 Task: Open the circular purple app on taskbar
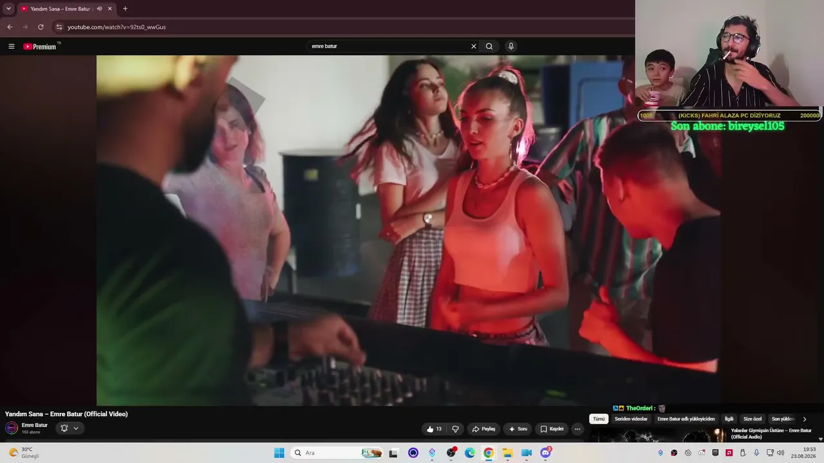(x=413, y=453)
